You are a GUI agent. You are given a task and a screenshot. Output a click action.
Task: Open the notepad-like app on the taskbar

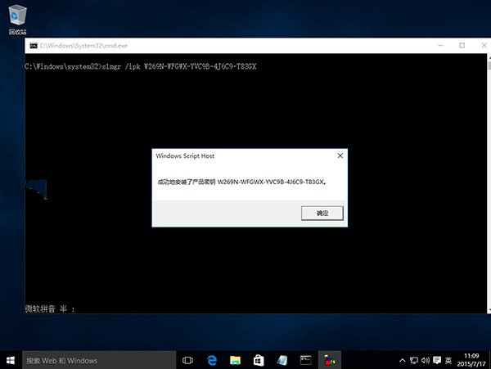pyautogui.click(x=282, y=360)
